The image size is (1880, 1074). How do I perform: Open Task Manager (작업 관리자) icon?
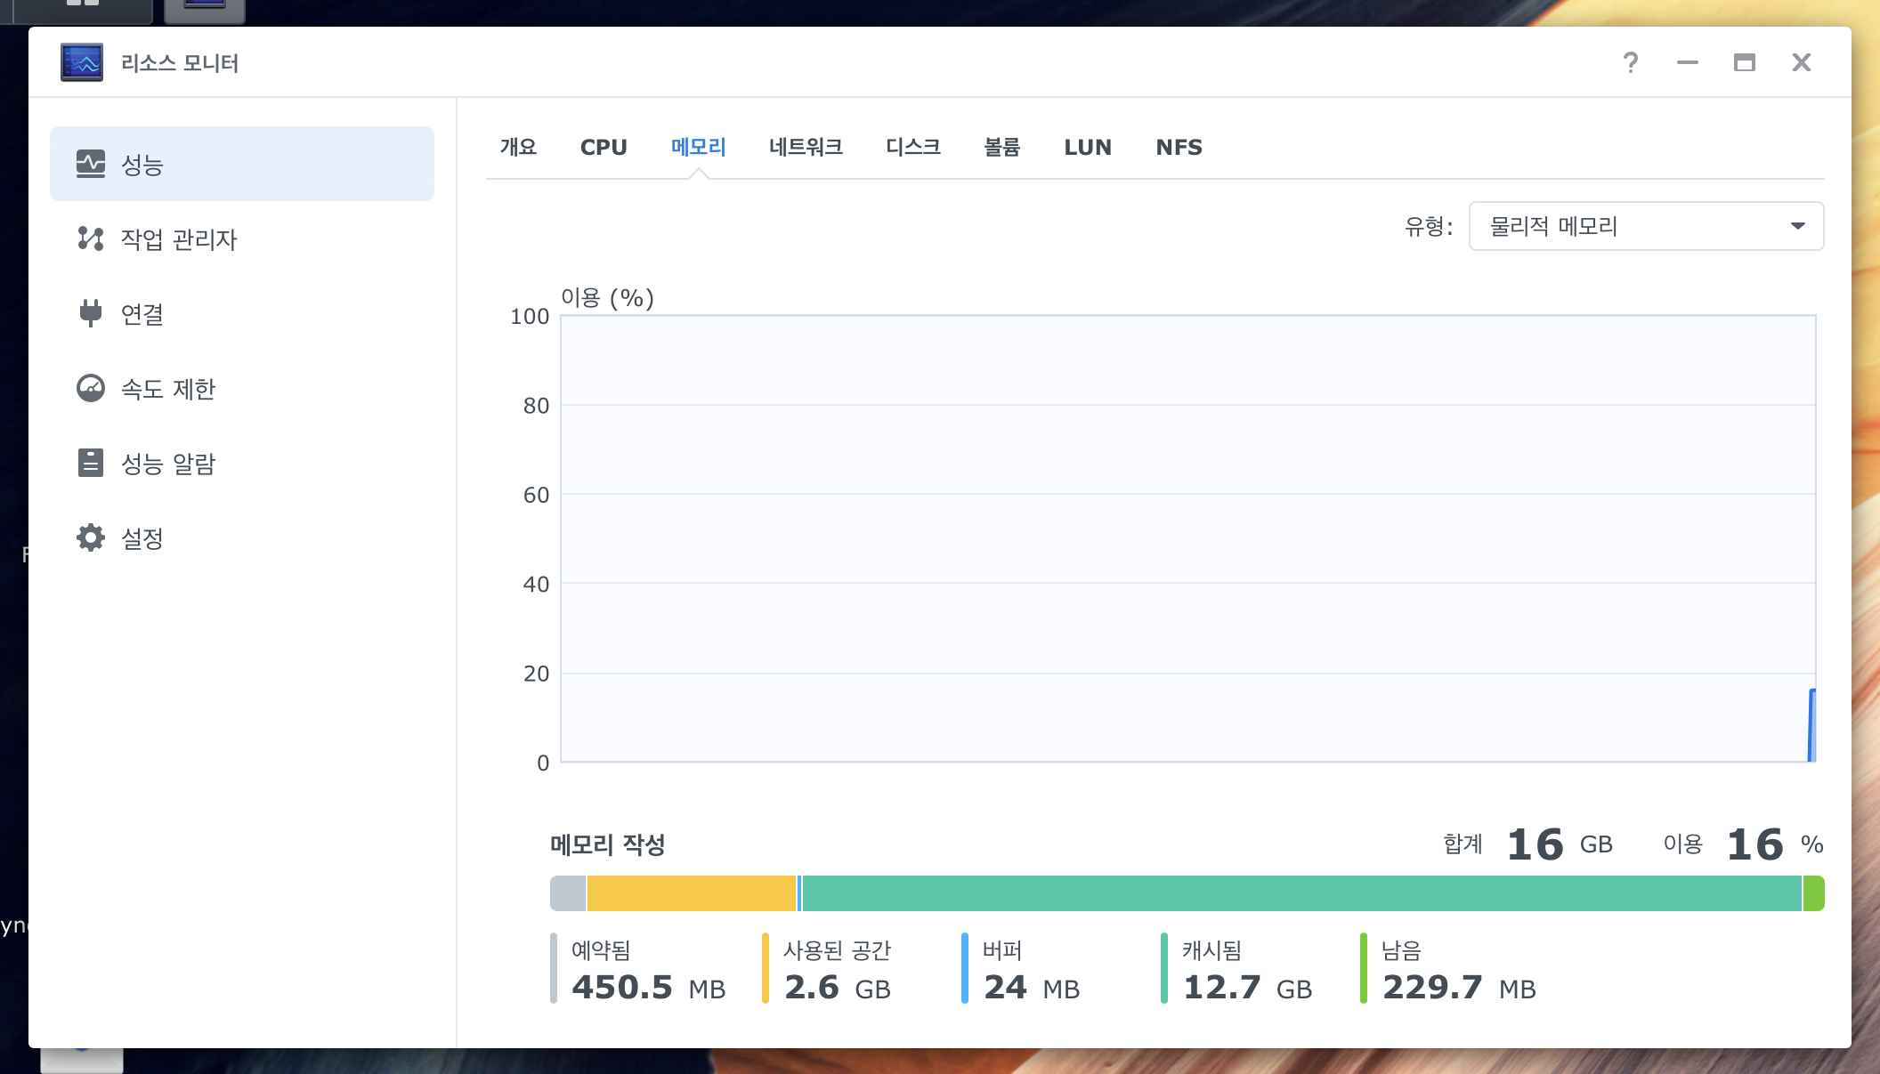pos(91,238)
